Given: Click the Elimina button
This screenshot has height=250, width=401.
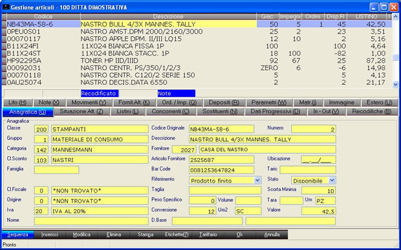Looking at the screenshot, I should pyautogui.click(x=114, y=234).
